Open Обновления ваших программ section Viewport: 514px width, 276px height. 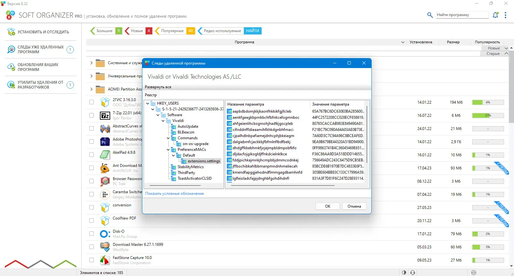point(41,67)
